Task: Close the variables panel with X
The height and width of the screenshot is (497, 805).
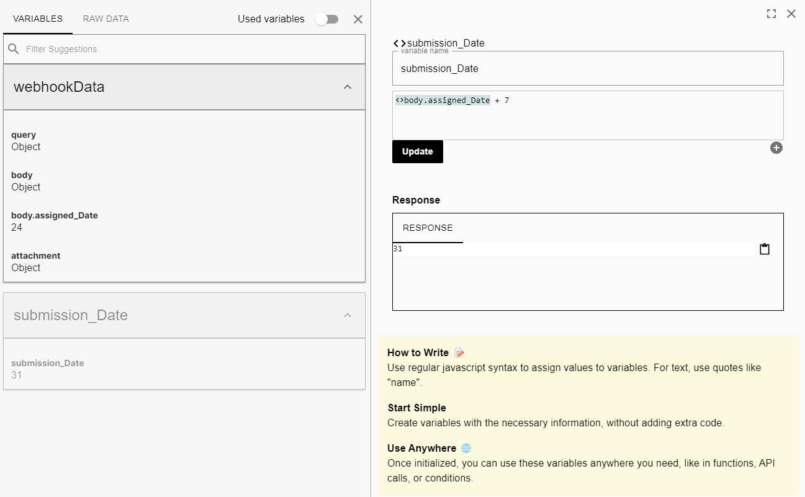Action: 358,19
